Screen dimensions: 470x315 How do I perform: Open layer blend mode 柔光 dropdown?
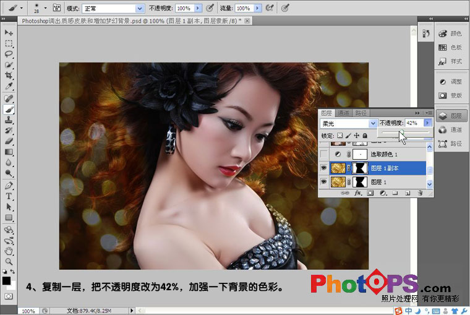coord(373,123)
